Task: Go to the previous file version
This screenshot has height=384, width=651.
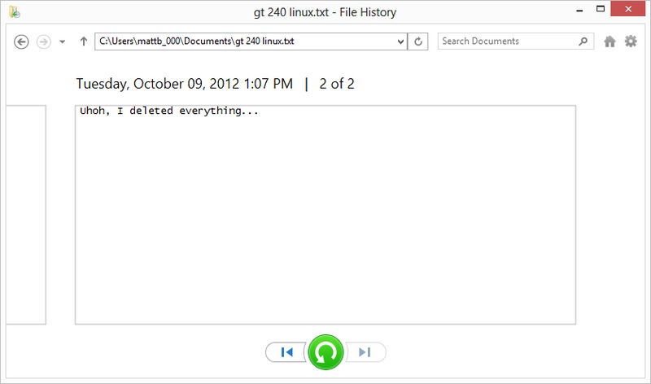Action: (x=286, y=352)
